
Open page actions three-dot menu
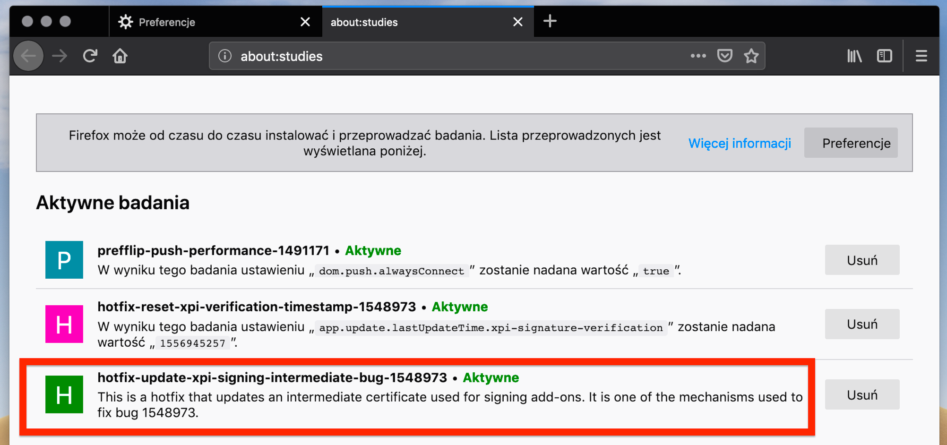[x=698, y=56]
